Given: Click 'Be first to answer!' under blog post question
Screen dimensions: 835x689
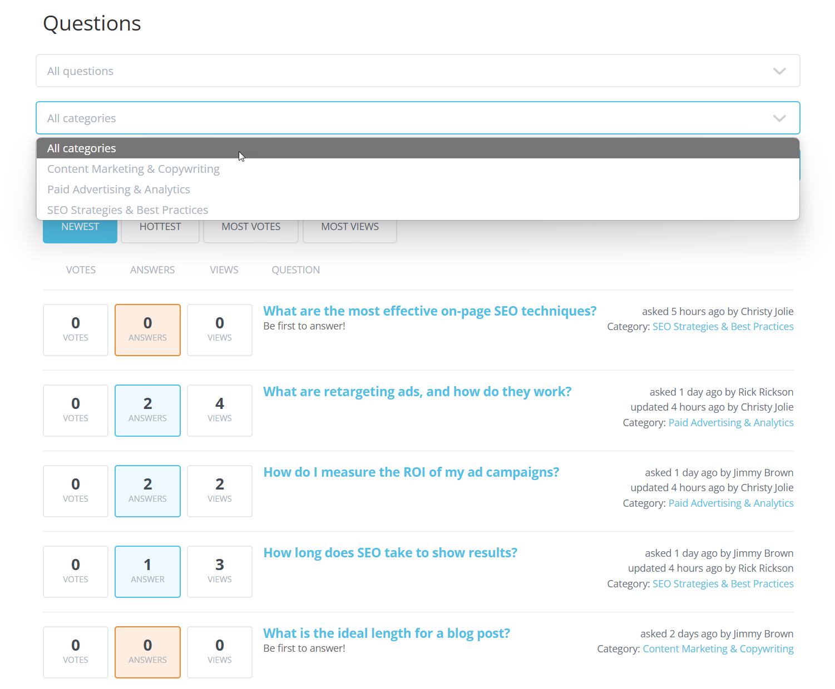Looking at the screenshot, I should 304,648.
